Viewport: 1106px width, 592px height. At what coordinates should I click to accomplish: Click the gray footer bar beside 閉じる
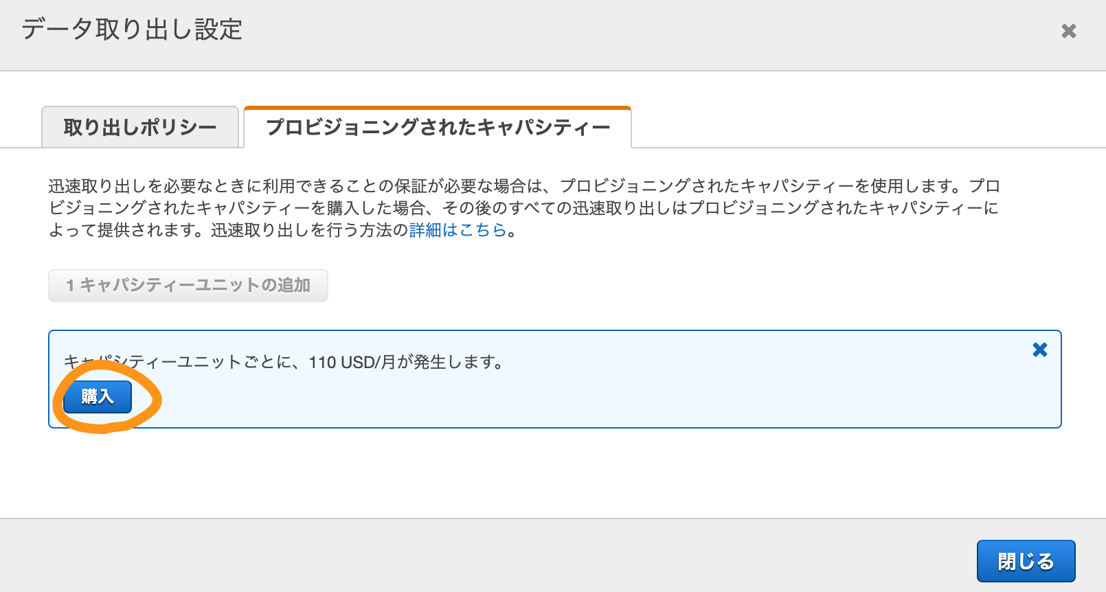[481, 556]
